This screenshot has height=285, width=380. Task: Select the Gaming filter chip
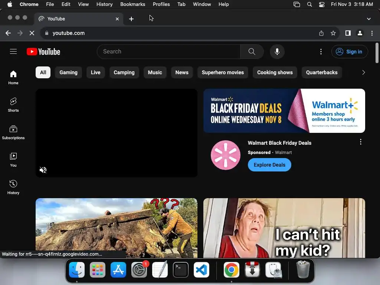tap(68, 72)
